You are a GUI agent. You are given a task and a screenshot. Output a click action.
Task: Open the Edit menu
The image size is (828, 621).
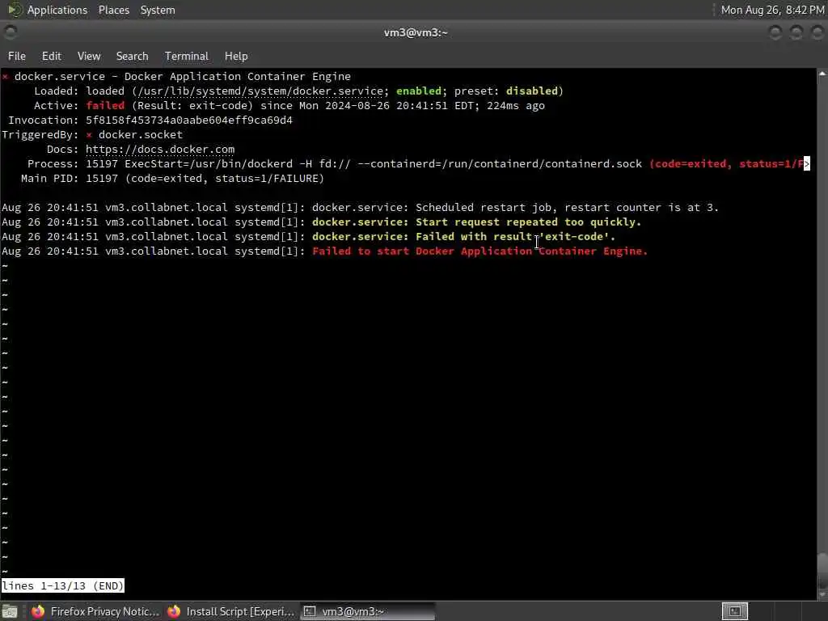pyautogui.click(x=51, y=56)
